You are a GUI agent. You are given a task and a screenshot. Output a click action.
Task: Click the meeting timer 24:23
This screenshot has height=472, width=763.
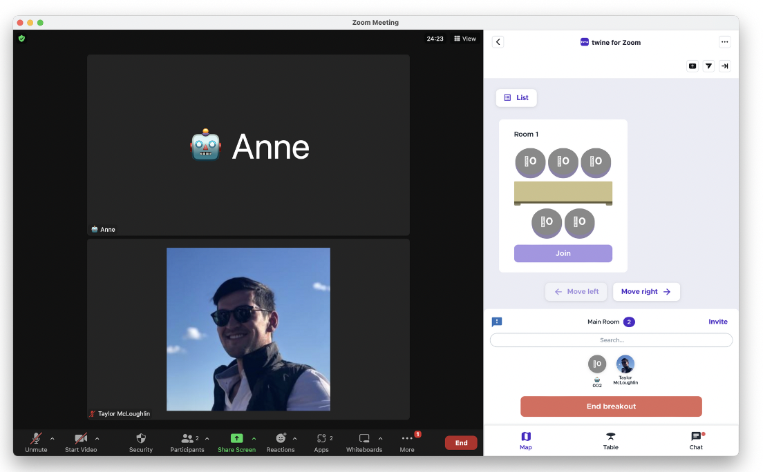(435, 39)
